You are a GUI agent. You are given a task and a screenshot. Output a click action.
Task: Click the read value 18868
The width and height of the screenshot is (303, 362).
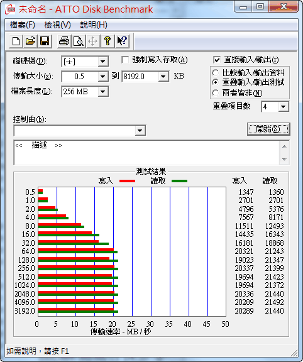tap(274, 243)
